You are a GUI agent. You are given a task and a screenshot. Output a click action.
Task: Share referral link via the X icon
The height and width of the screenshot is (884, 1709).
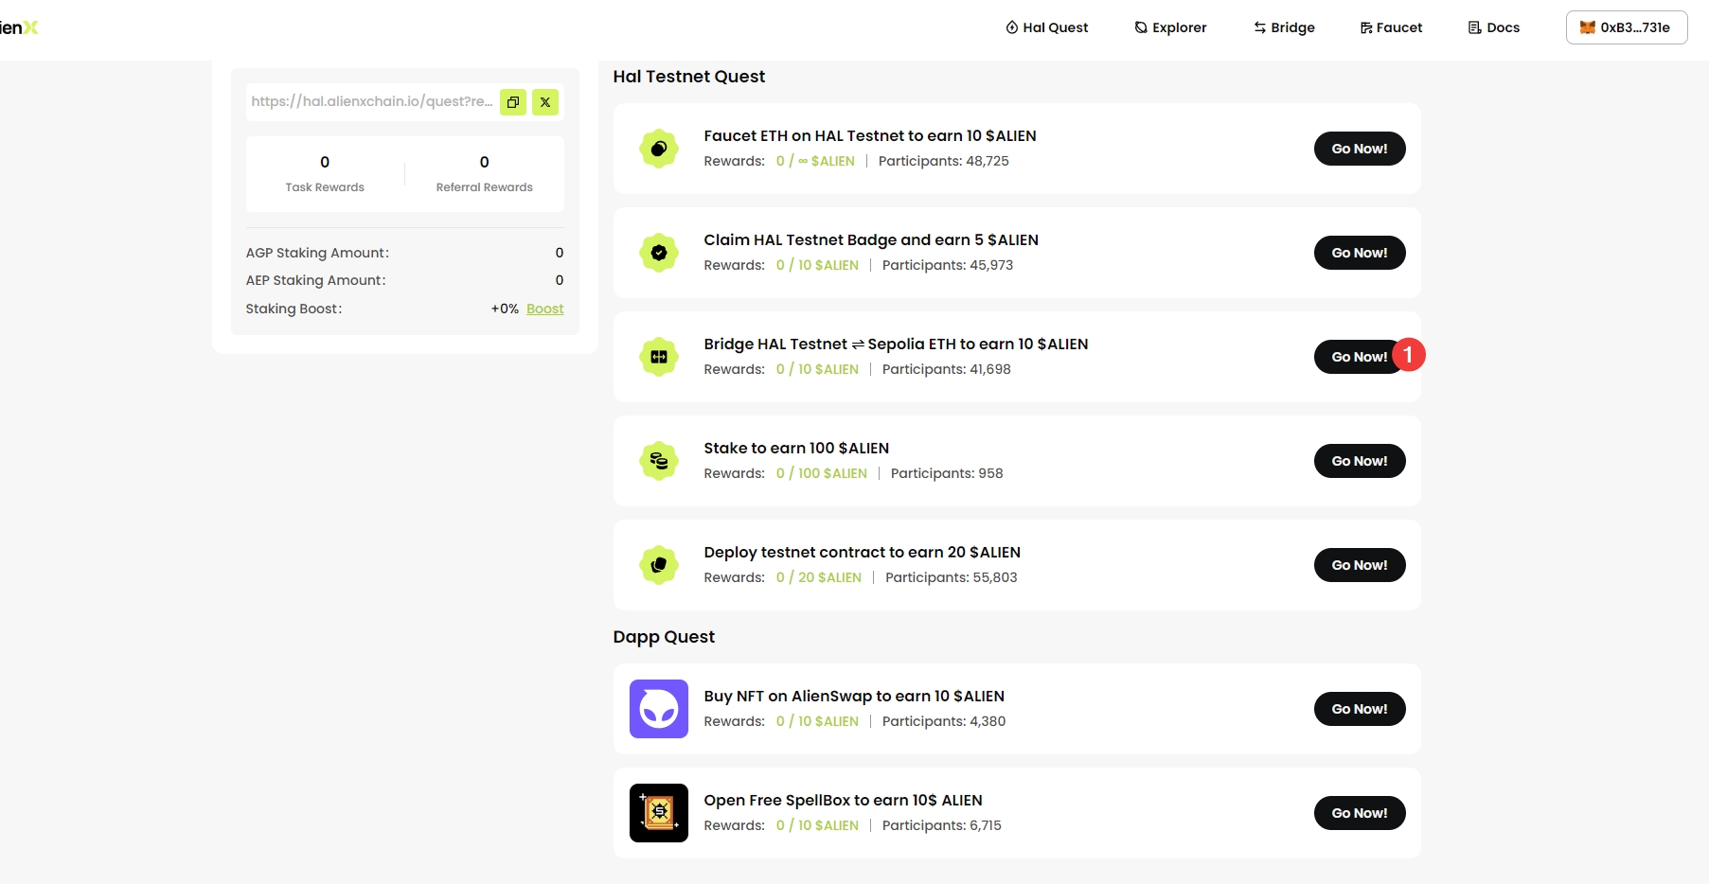point(545,102)
